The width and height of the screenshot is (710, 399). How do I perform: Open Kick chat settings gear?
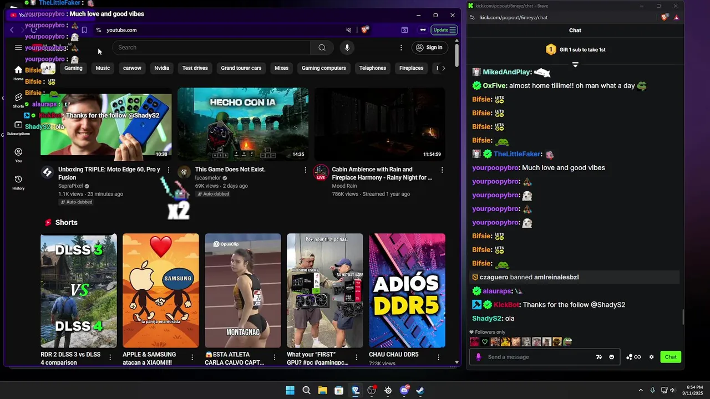[651, 357]
